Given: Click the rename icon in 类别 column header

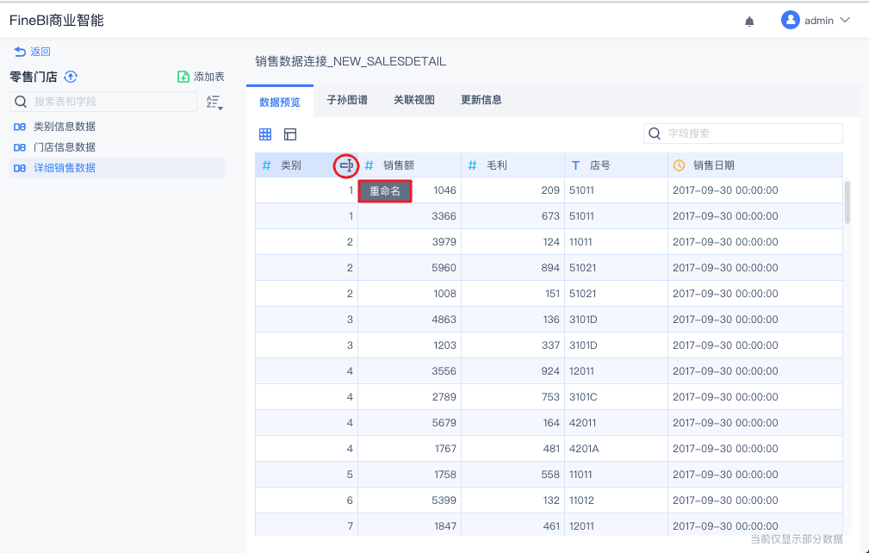Looking at the screenshot, I should pyautogui.click(x=346, y=165).
